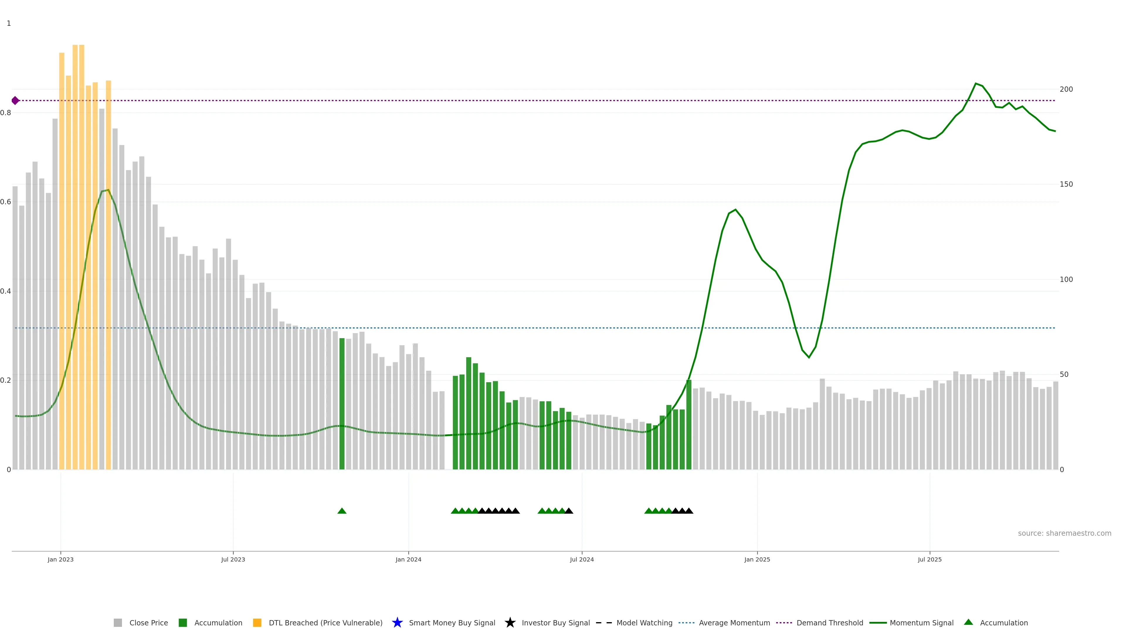Click the lone green triangle near late 2023
Viewport: 1126px width, 633px height.
click(x=342, y=511)
